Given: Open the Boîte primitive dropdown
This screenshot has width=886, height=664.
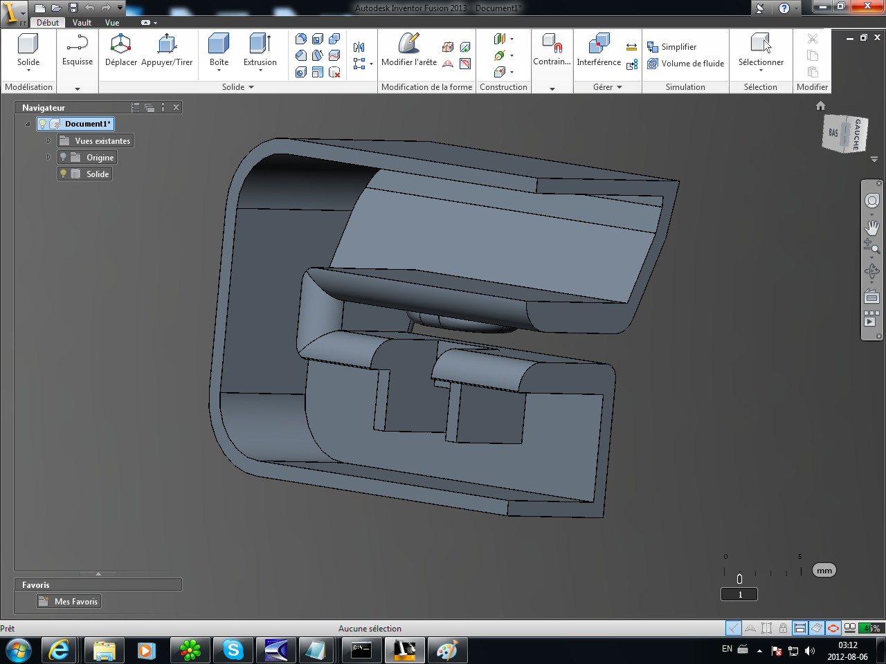Looking at the screenshot, I should (x=219, y=70).
